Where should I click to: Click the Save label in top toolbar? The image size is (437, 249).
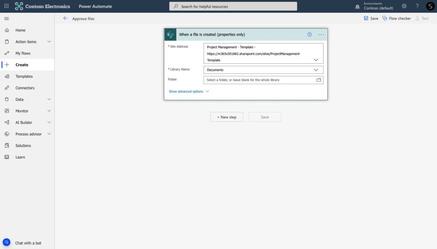374,18
